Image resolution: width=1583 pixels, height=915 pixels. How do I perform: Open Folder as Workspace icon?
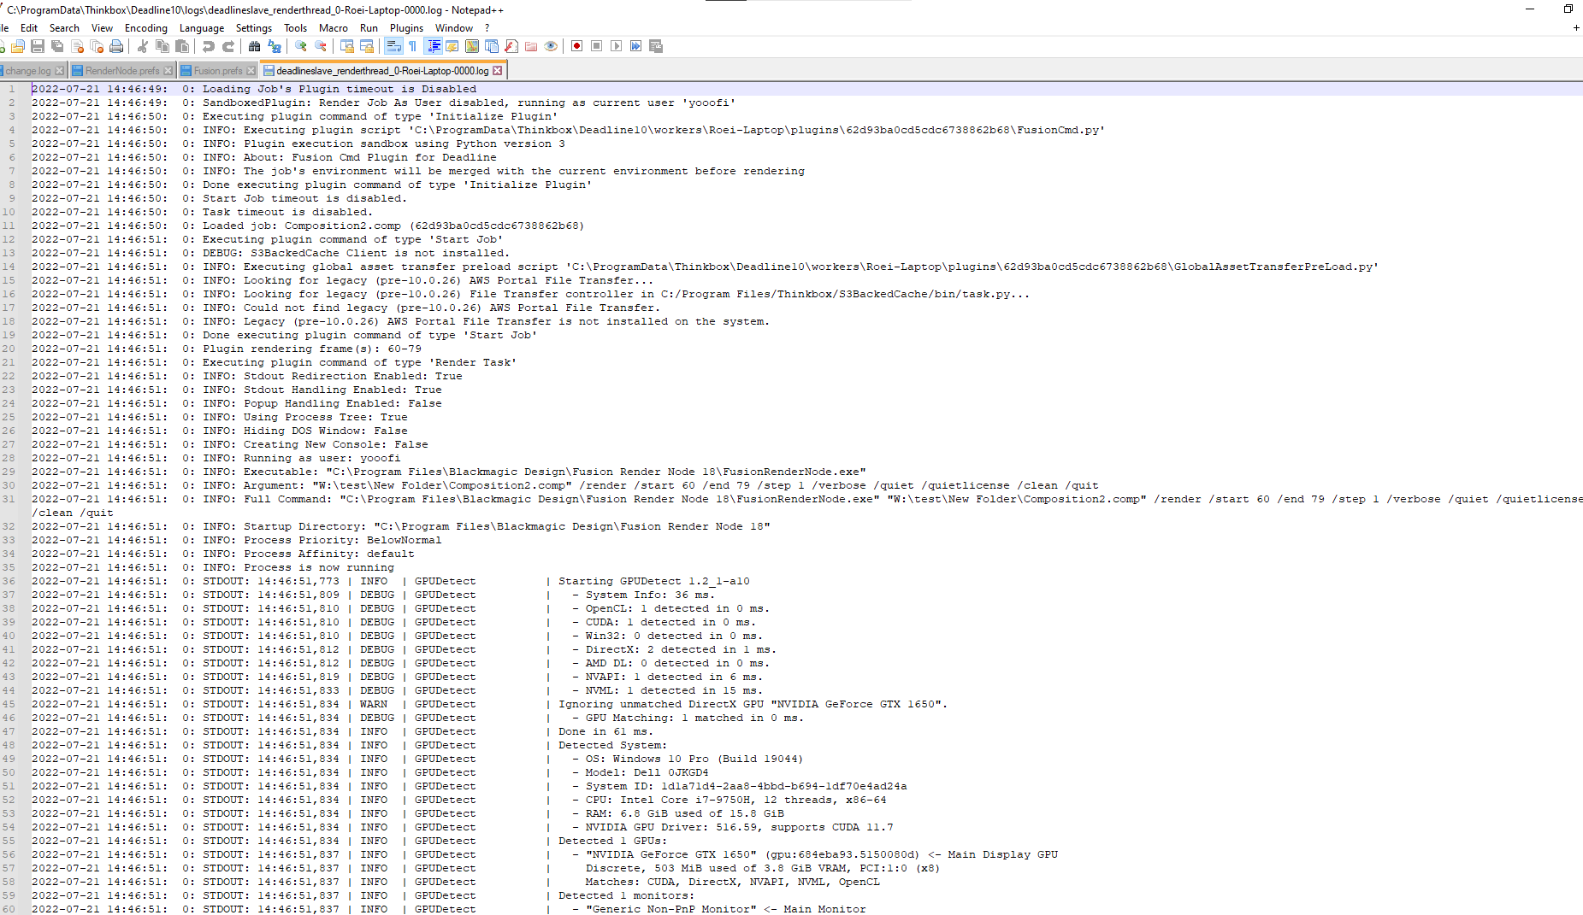(x=531, y=46)
